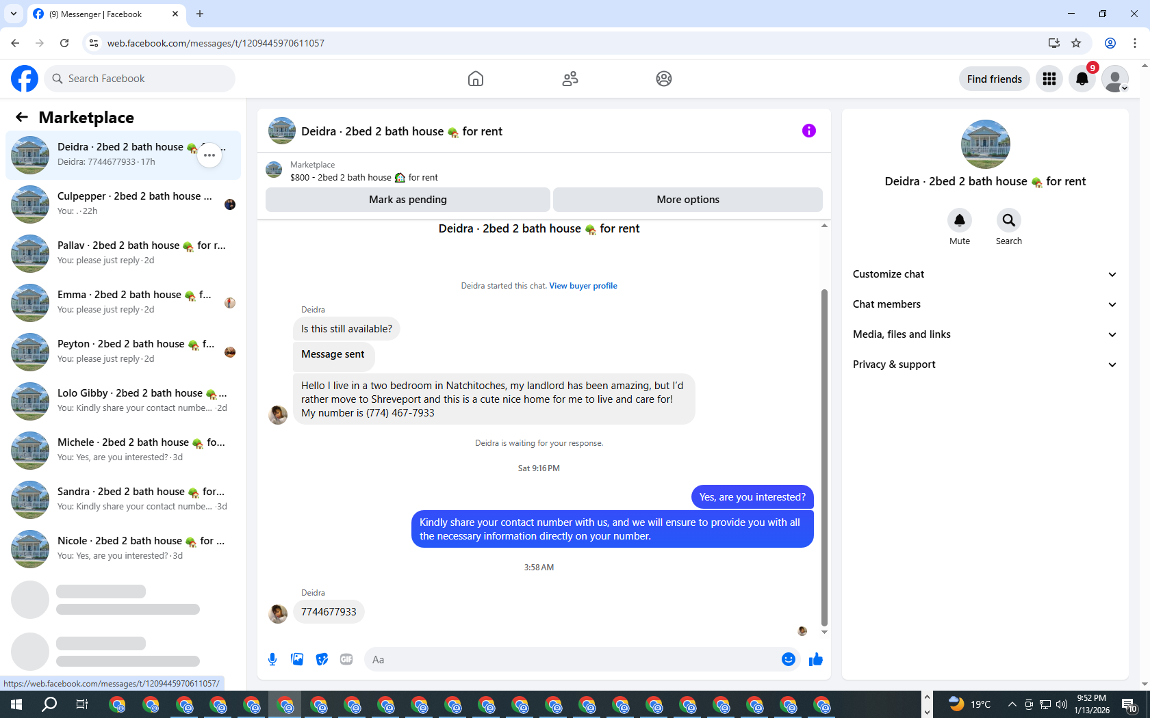
Task: Click Mark as pending button
Action: [x=408, y=200]
